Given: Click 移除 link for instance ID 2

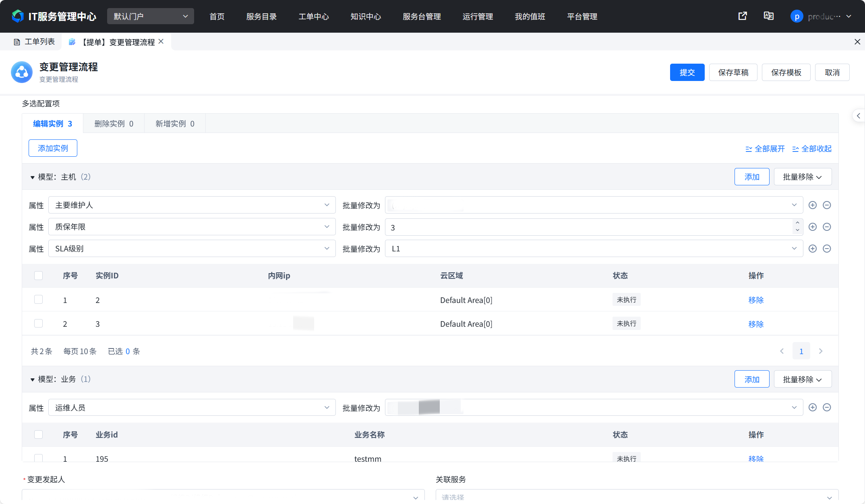Looking at the screenshot, I should click(755, 300).
